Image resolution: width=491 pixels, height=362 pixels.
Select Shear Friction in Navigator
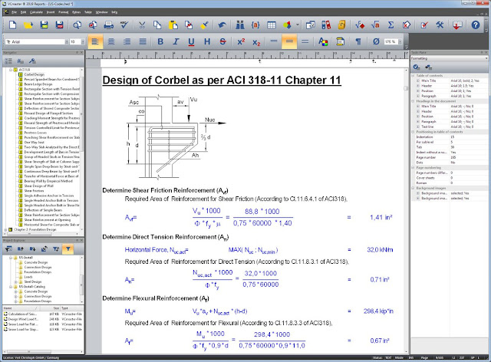click(x=34, y=191)
